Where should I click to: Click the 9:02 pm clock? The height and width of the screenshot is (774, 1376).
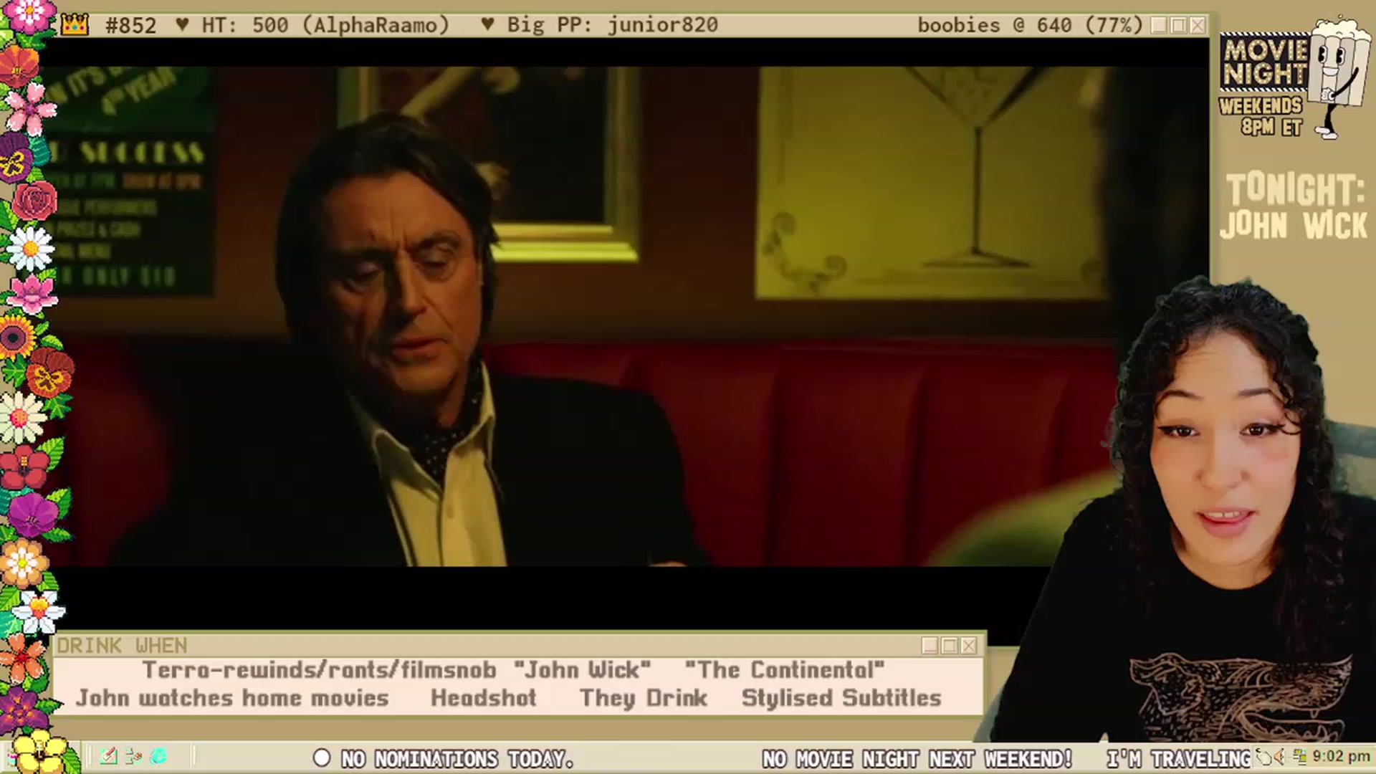tap(1341, 756)
